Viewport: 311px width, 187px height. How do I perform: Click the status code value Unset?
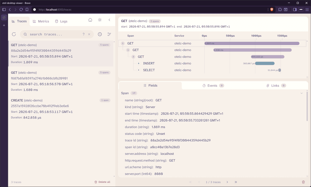161,134
